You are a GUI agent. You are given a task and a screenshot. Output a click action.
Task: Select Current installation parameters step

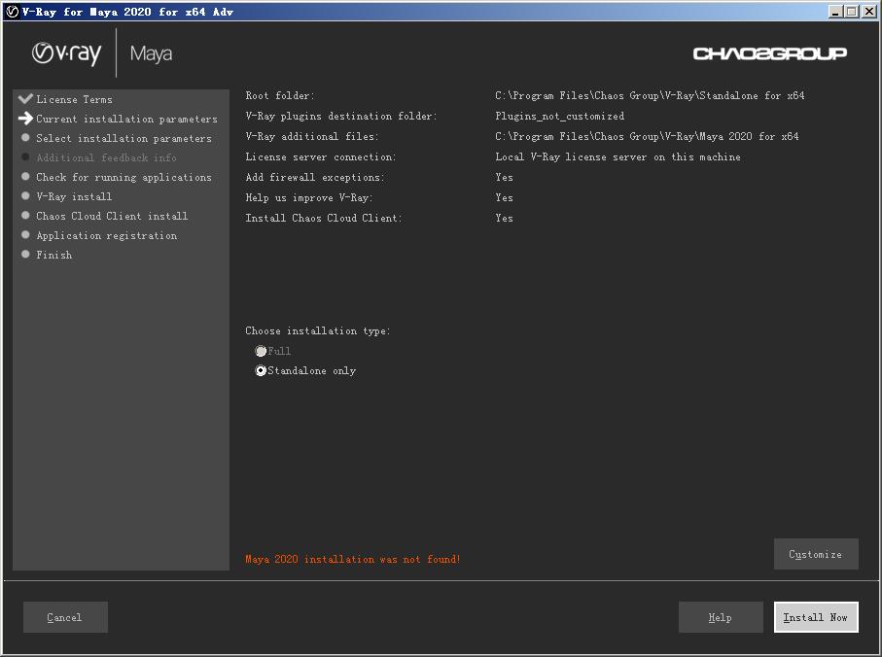pyautogui.click(x=126, y=120)
